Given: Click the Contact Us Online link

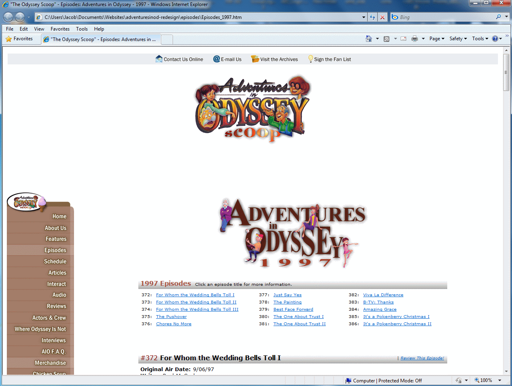Looking at the screenshot, I should pos(183,59).
